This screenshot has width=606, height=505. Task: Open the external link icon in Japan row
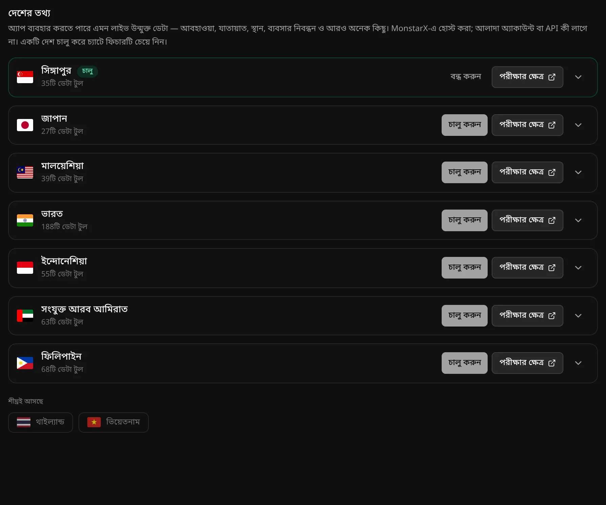point(552,125)
